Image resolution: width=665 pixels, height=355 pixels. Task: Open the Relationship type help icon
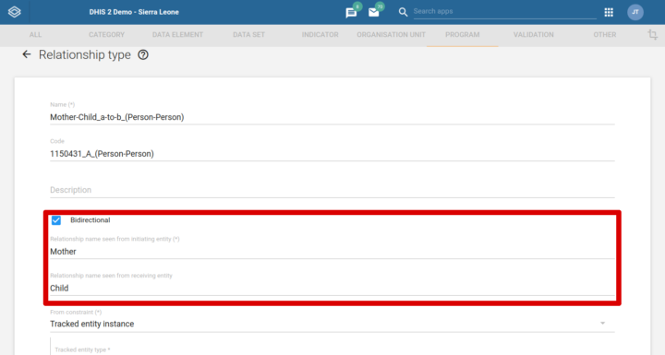pos(143,54)
